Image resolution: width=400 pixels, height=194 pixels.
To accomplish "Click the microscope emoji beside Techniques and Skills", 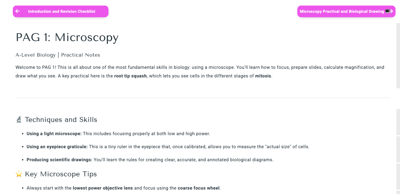I will click(x=19, y=120).
